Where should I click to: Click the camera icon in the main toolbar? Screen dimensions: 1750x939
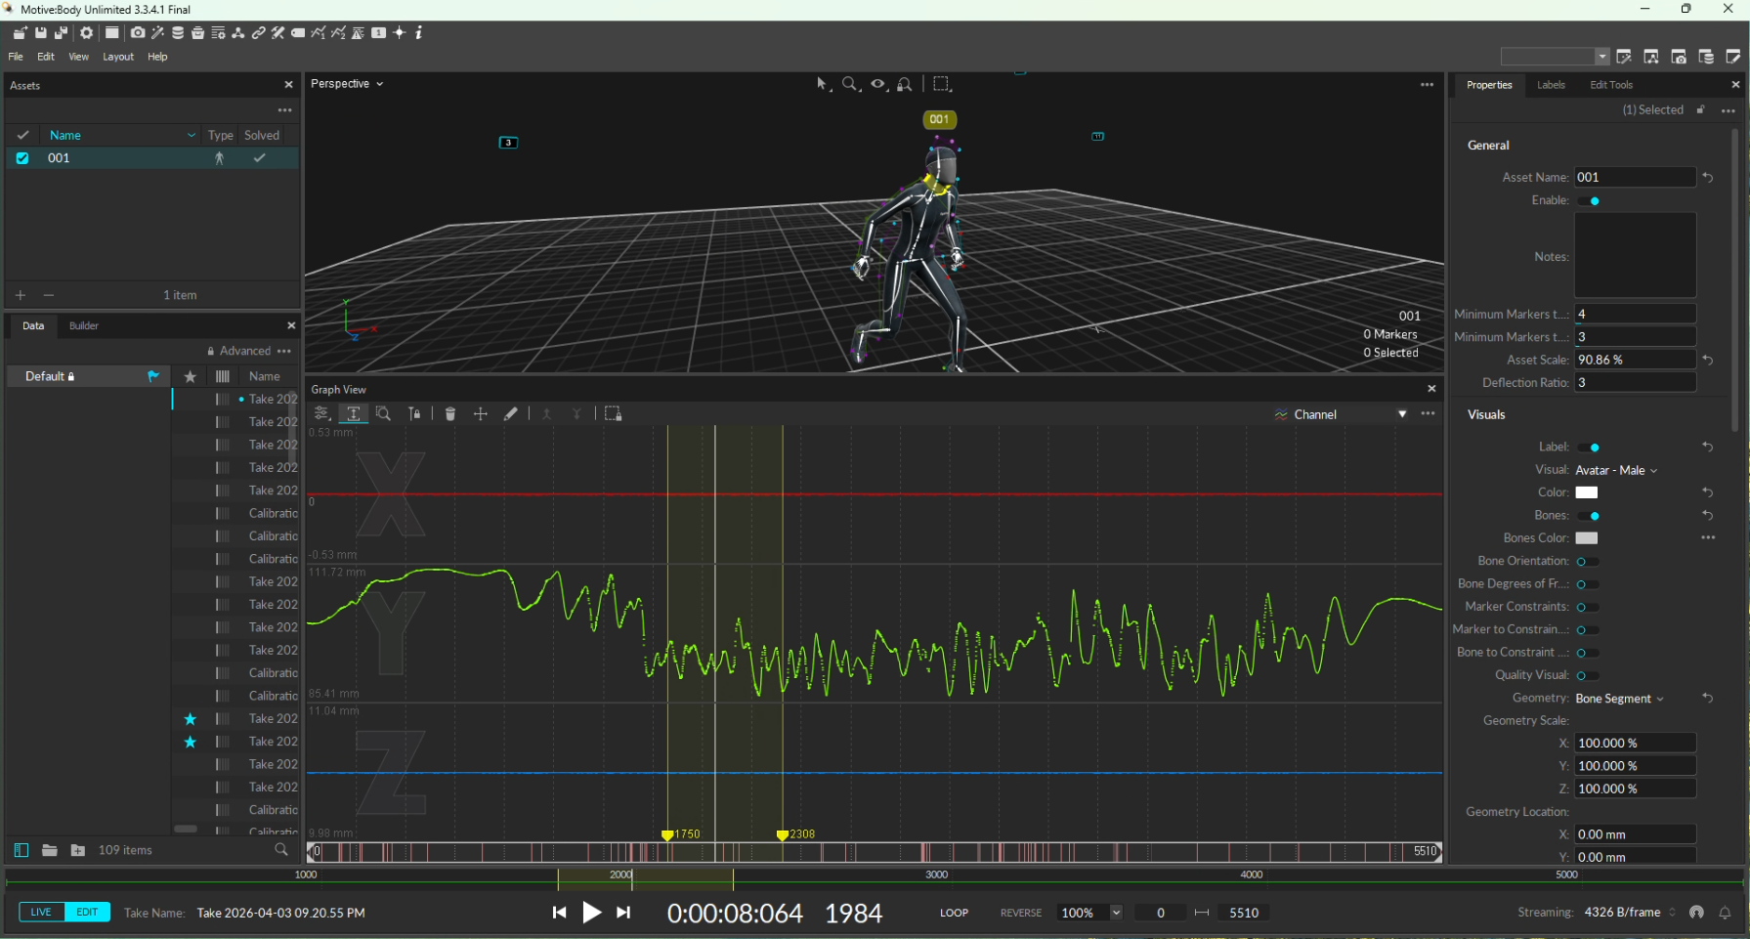[138, 33]
